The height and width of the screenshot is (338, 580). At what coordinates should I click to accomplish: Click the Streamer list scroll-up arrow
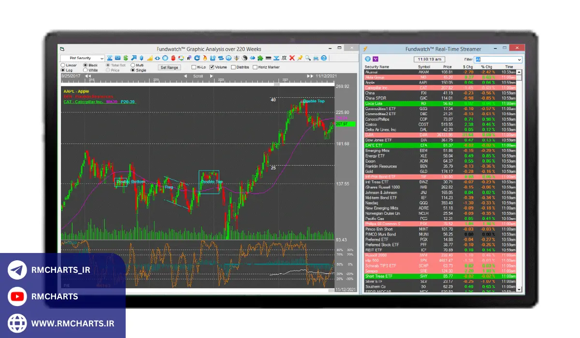pos(520,72)
